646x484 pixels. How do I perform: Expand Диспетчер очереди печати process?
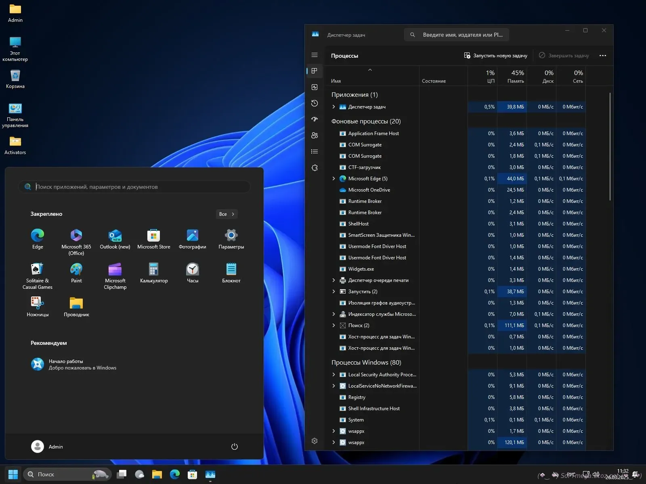(x=333, y=280)
